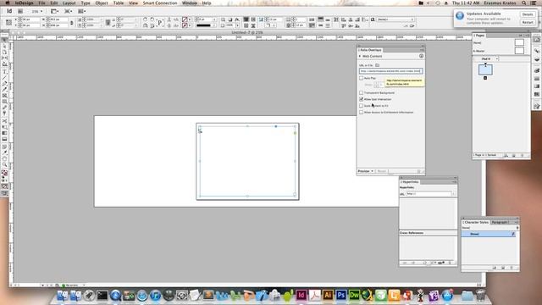
Task: Click the Hyperlinks URL input field
Action: point(429,194)
